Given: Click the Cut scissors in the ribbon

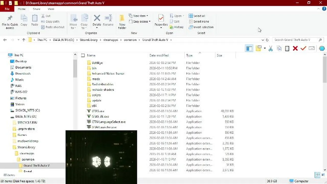Looking at the screenshot, I should [43, 16].
